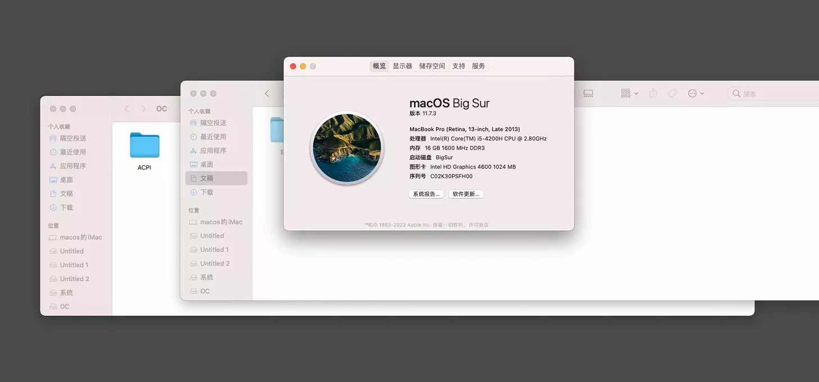Click the display preview icon in the toolbar
This screenshot has width=819, height=382.
(x=588, y=93)
